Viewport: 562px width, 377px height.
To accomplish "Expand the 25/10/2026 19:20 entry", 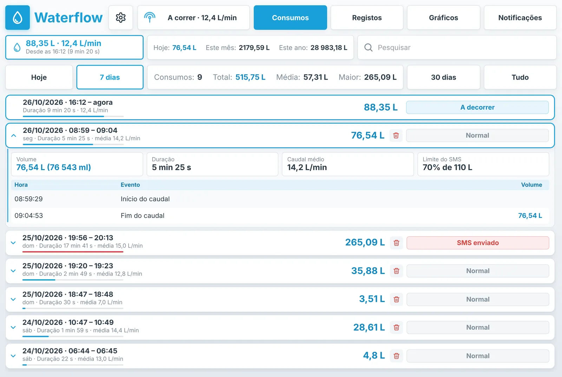I will click(13, 271).
